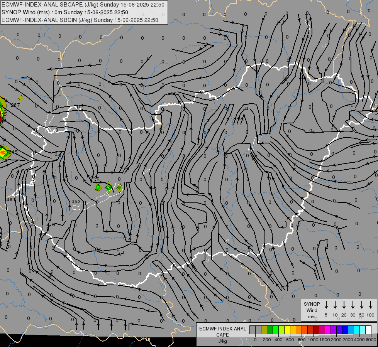This screenshot has width=378, height=347.
Task: Click the '200' tick label in CAPE legend
Action: (x=267, y=340)
